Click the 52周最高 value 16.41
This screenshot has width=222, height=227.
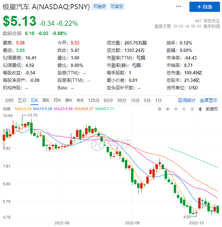pos(31,58)
